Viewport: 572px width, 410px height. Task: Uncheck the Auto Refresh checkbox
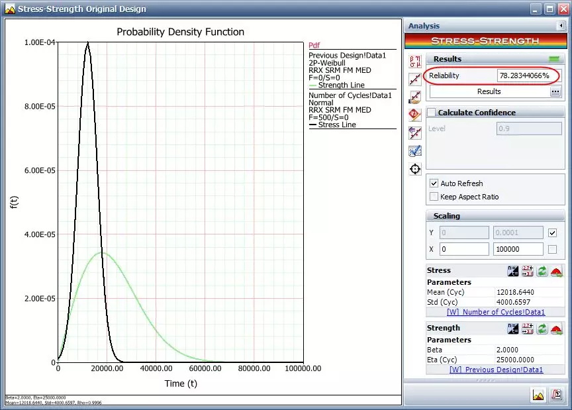pos(434,183)
